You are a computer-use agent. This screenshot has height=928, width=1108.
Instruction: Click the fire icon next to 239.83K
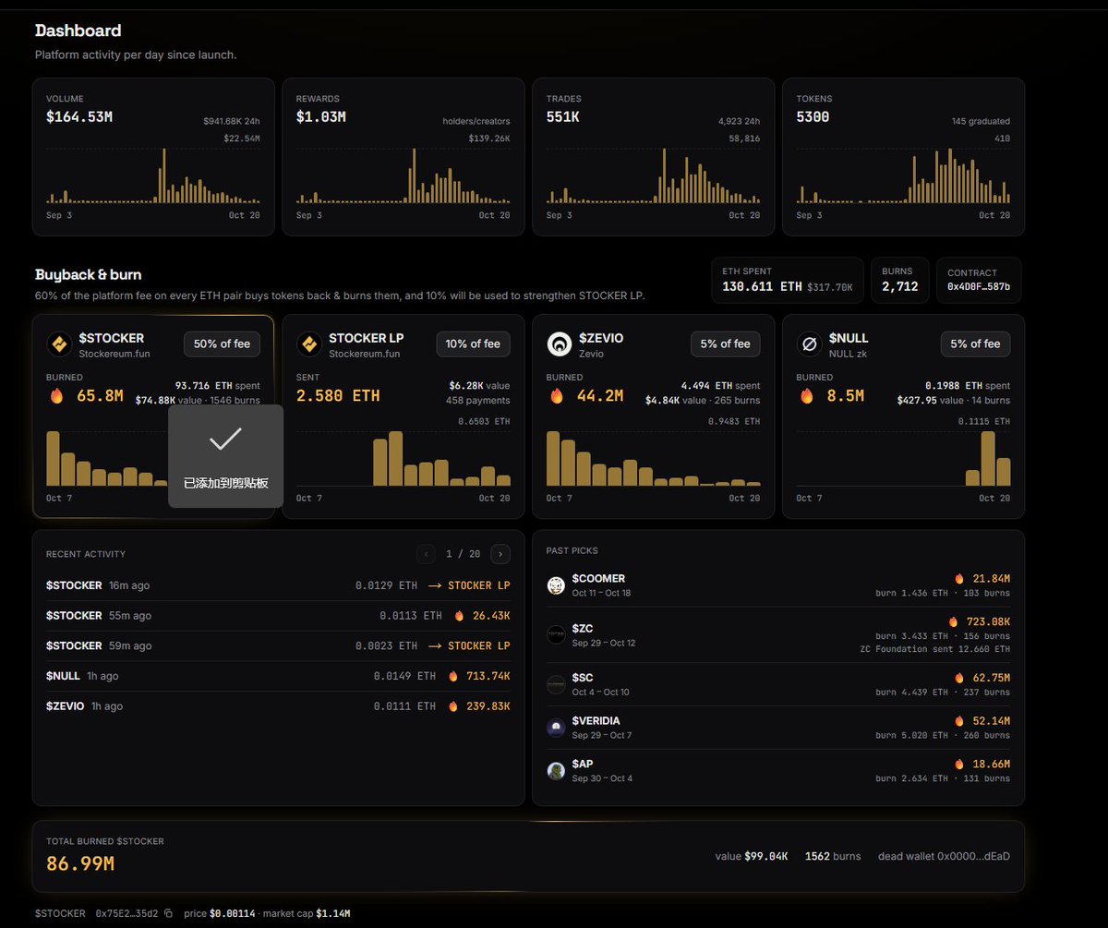pyautogui.click(x=453, y=706)
